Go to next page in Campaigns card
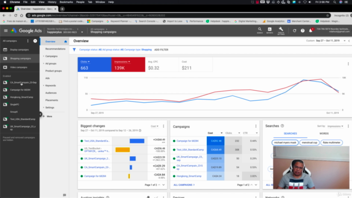Viewport: 352px width, 198px height. point(256,185)
